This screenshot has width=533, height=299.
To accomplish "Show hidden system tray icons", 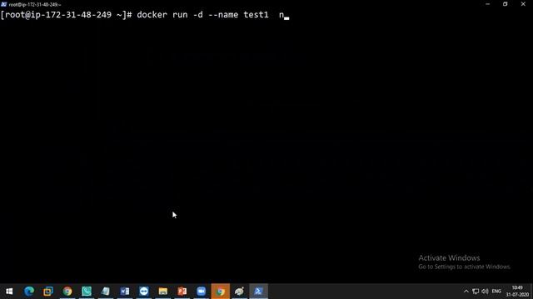I will point(466,292).
